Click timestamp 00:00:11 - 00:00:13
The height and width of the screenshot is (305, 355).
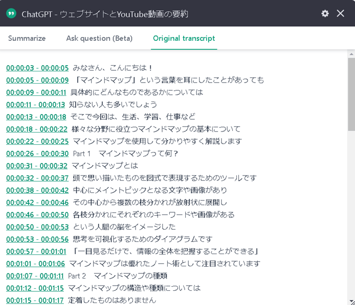(35, 105)
